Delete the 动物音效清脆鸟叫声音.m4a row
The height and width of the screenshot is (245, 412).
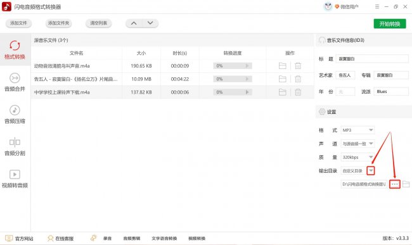[298, 66]
